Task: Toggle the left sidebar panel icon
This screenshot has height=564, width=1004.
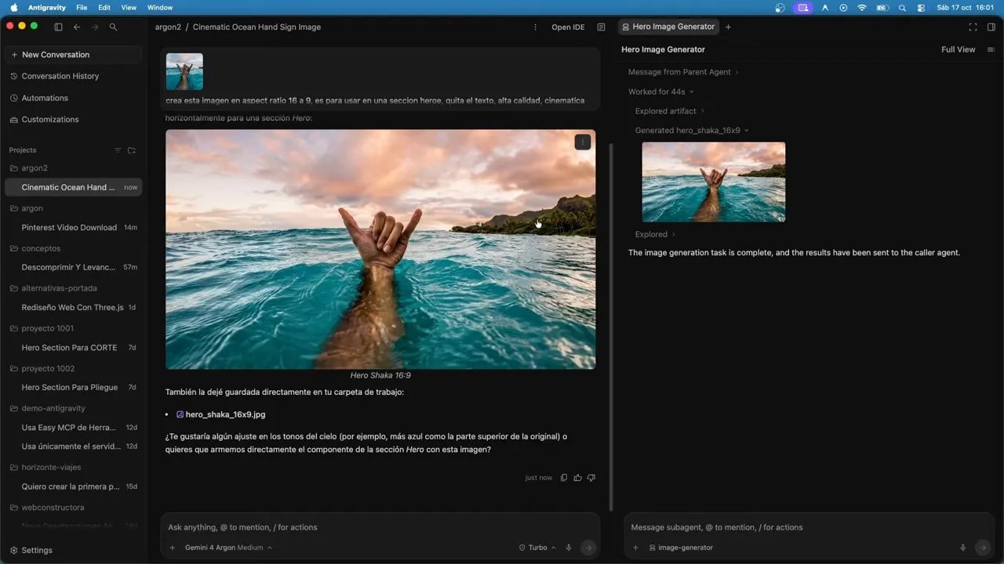Action: (58, 27)
